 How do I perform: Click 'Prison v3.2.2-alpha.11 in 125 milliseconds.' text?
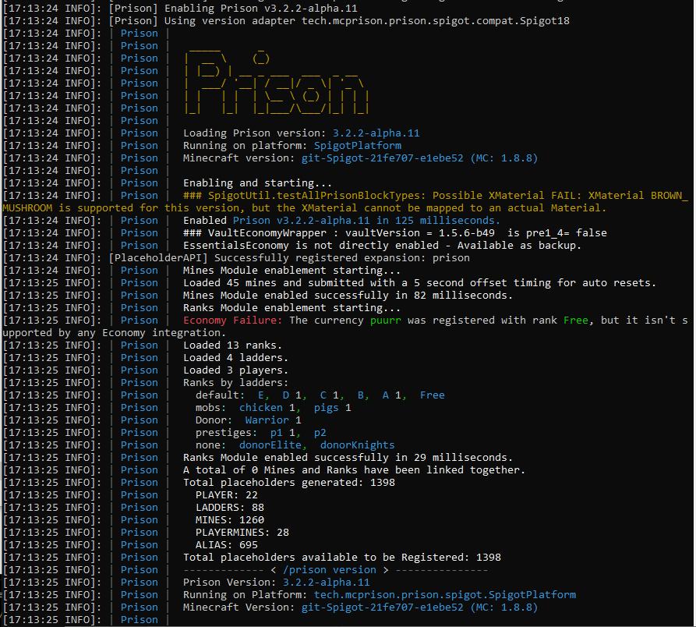coord(366,220)
